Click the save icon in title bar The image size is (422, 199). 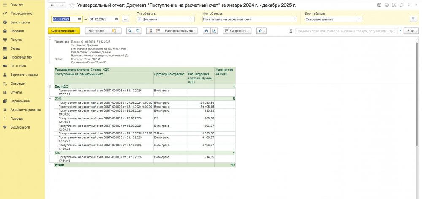tap(379, 5)
